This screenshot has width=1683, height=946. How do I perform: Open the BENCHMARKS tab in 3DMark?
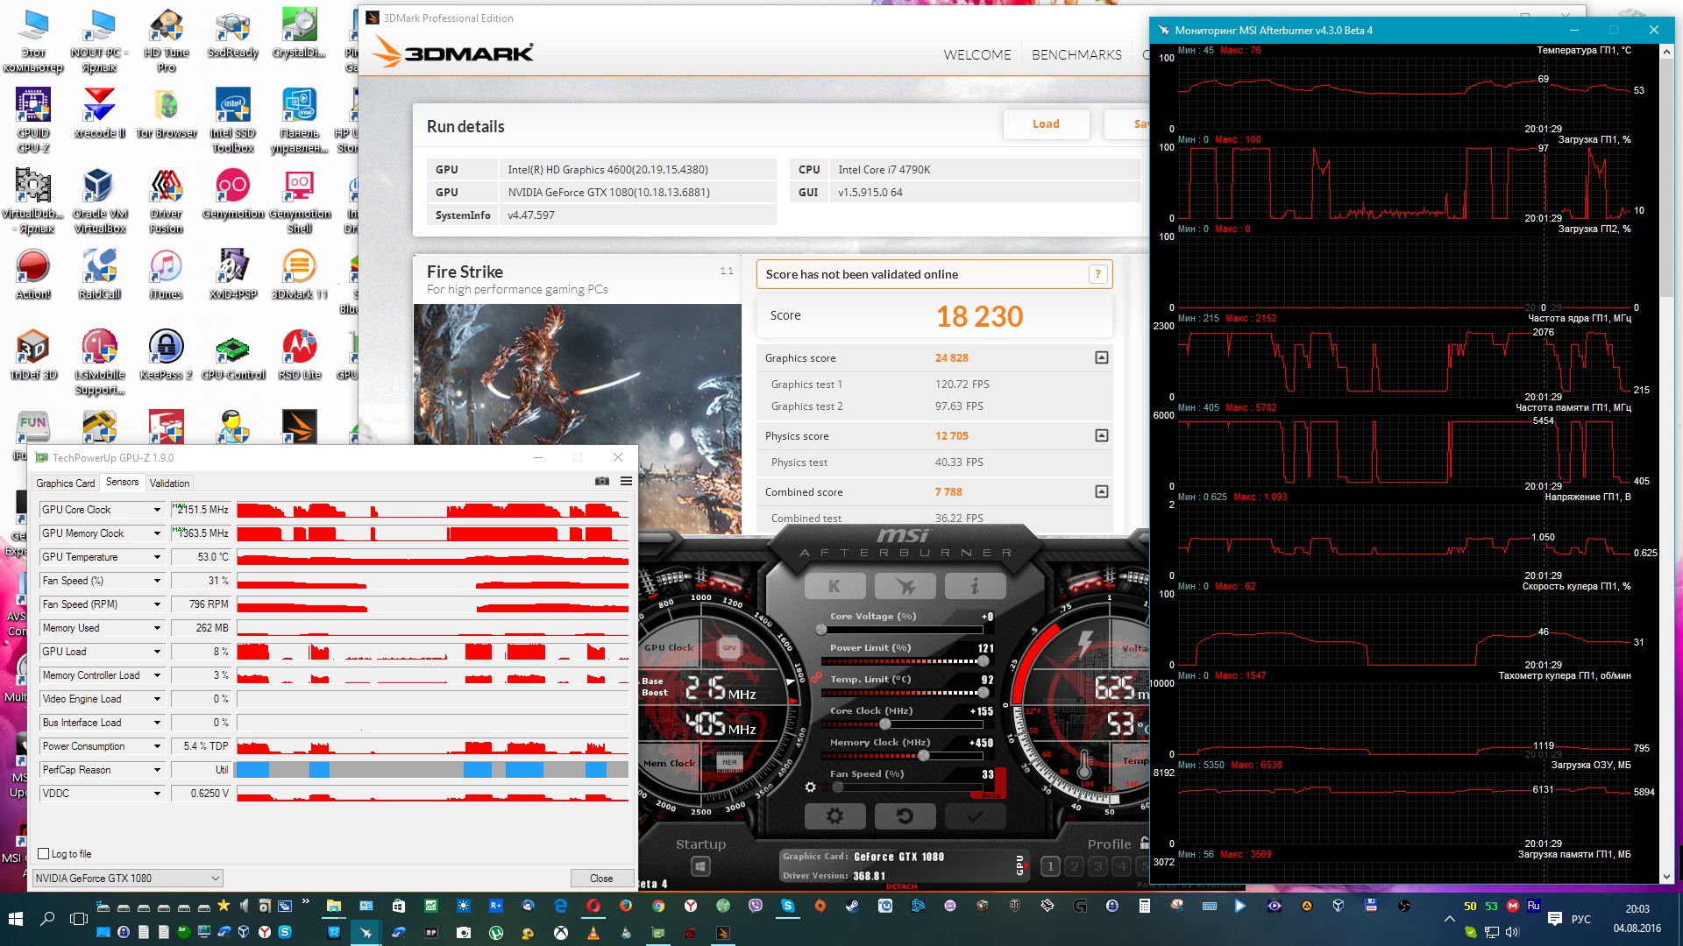pyautogui.click(x=1076, y=54)
